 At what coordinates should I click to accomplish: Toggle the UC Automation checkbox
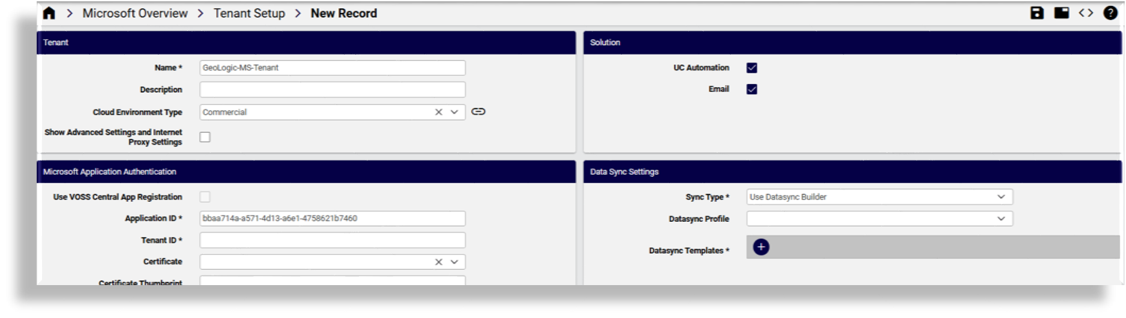pos(752,68)
